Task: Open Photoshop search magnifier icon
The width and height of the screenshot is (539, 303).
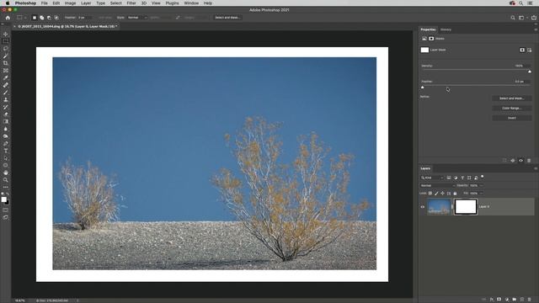Action: [x=513, y=18]
